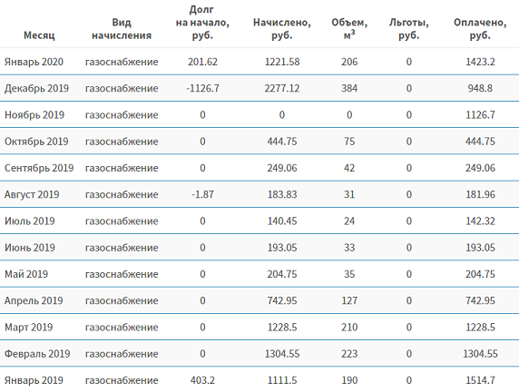519x392 pixels.
Task: Click paid amount 948.8
Action: click(480, 88)
